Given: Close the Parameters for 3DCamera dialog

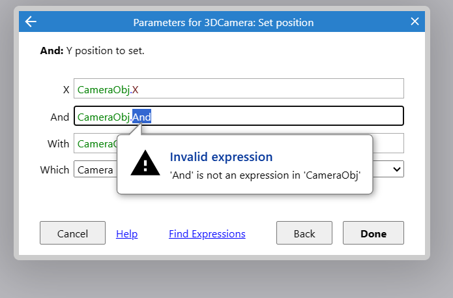Looking at the screenshot, I should click(x=415, y=22).
